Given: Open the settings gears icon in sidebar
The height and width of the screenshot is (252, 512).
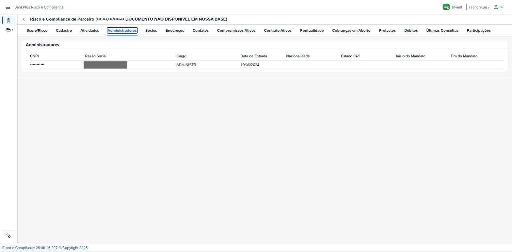Looking at the screenshot, I should [8, 236].
